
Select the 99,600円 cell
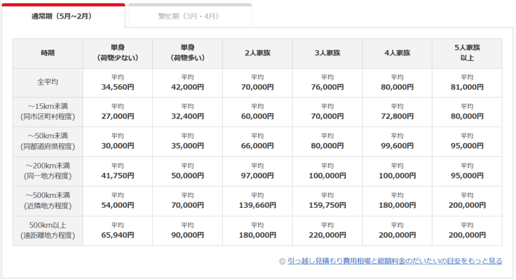[x=397, y=146]
